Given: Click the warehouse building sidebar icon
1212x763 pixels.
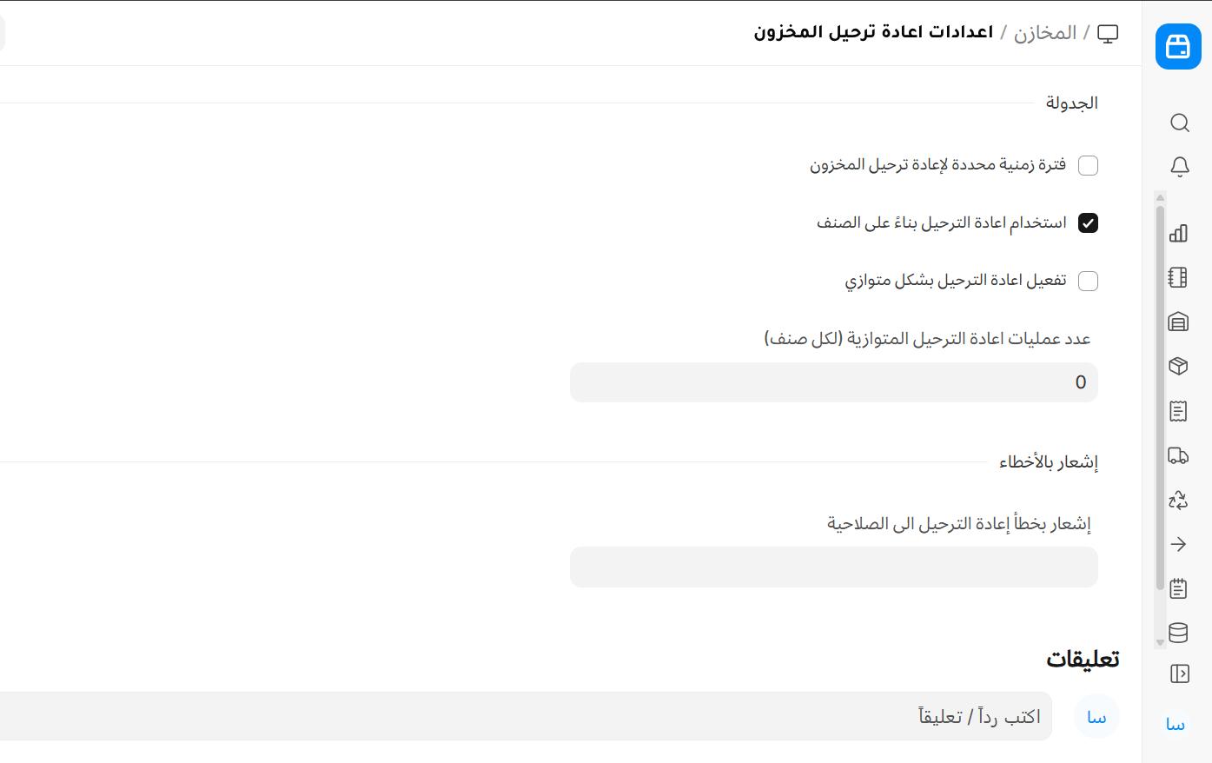Looking at the screenshot, I should (1178, 322).
